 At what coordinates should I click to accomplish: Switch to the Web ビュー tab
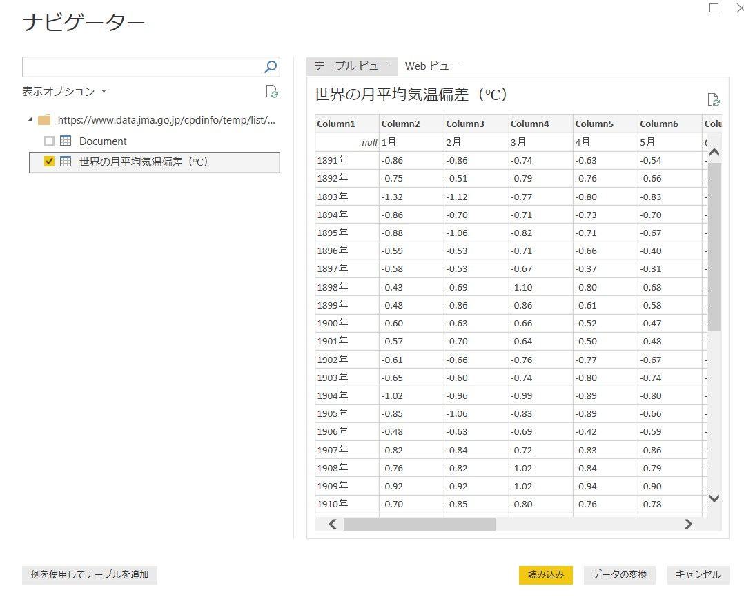tap(432, 66)
